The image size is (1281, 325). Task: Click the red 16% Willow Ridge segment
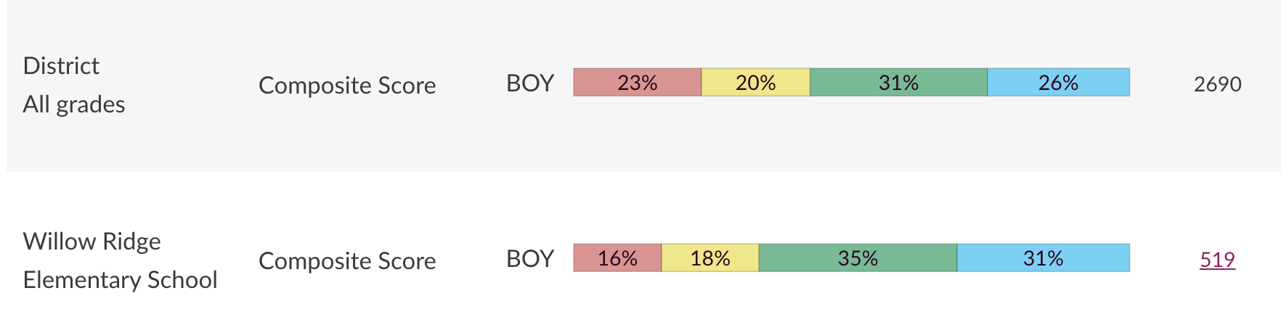(617, 258)
